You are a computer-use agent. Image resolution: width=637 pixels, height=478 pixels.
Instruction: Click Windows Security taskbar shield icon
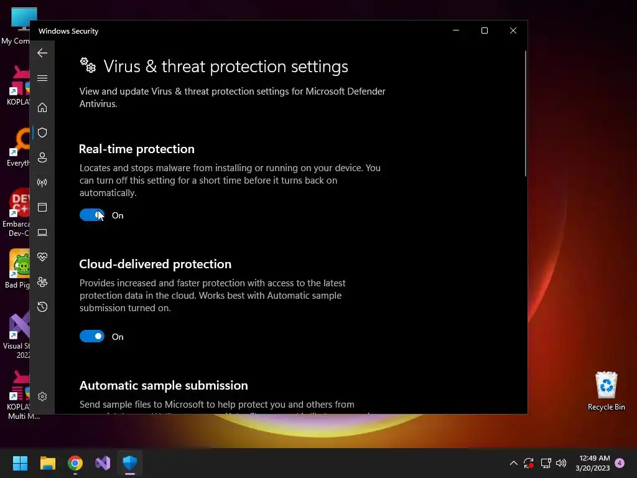[130, 463]
